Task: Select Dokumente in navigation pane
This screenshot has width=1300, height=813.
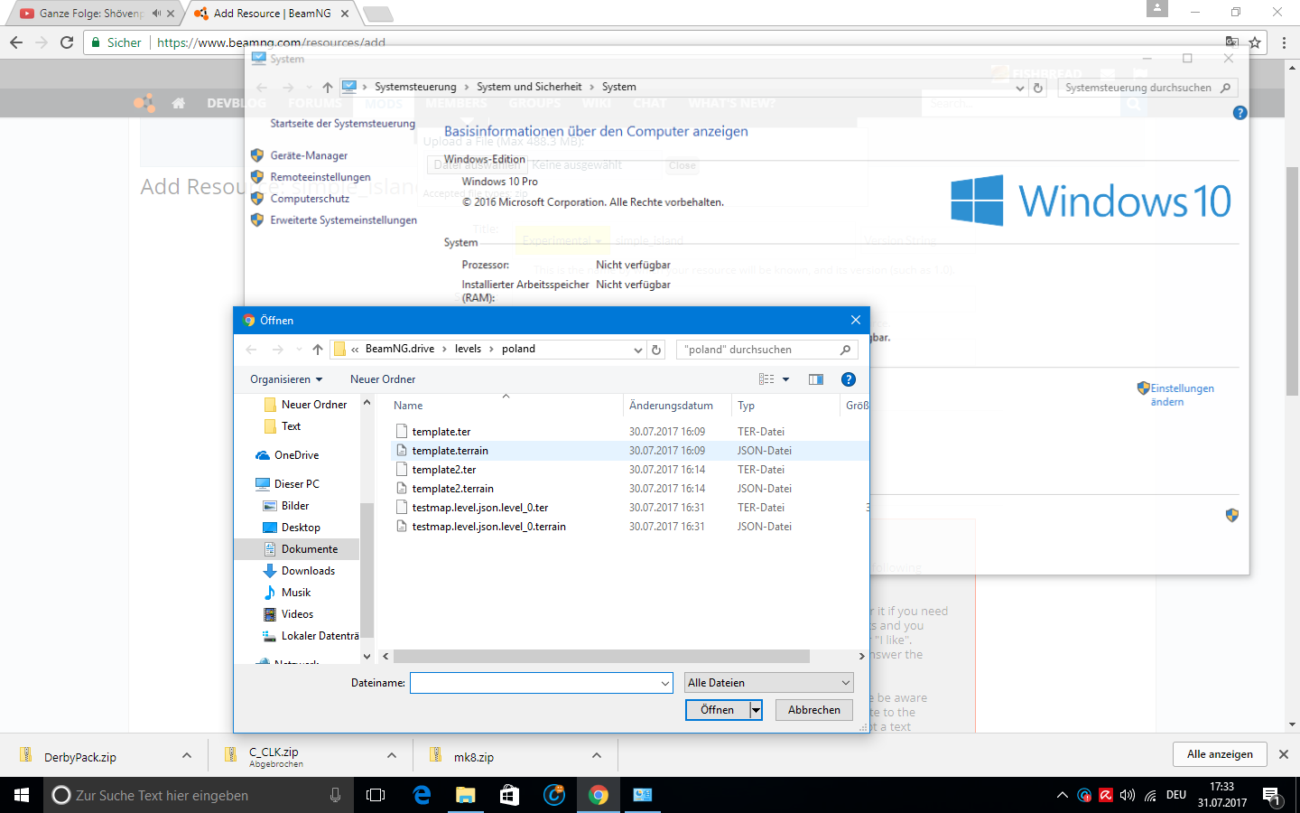Action: [x=310, y=549]
